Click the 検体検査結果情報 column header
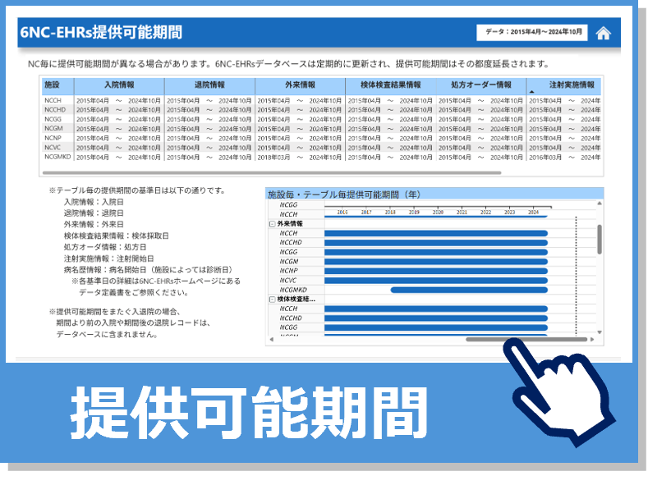The height and width of the screenshot is (485, 648). pos(390,85)
